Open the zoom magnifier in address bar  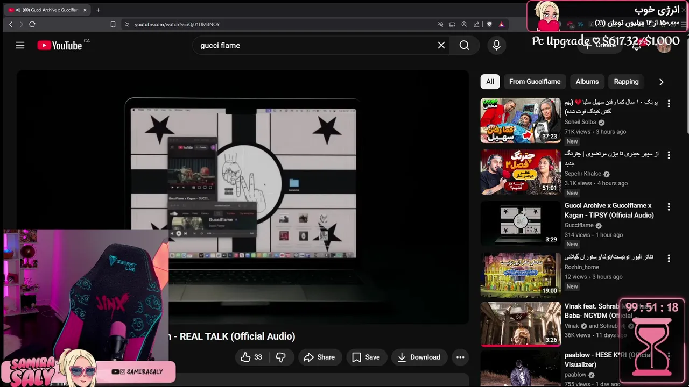[464, 24]
